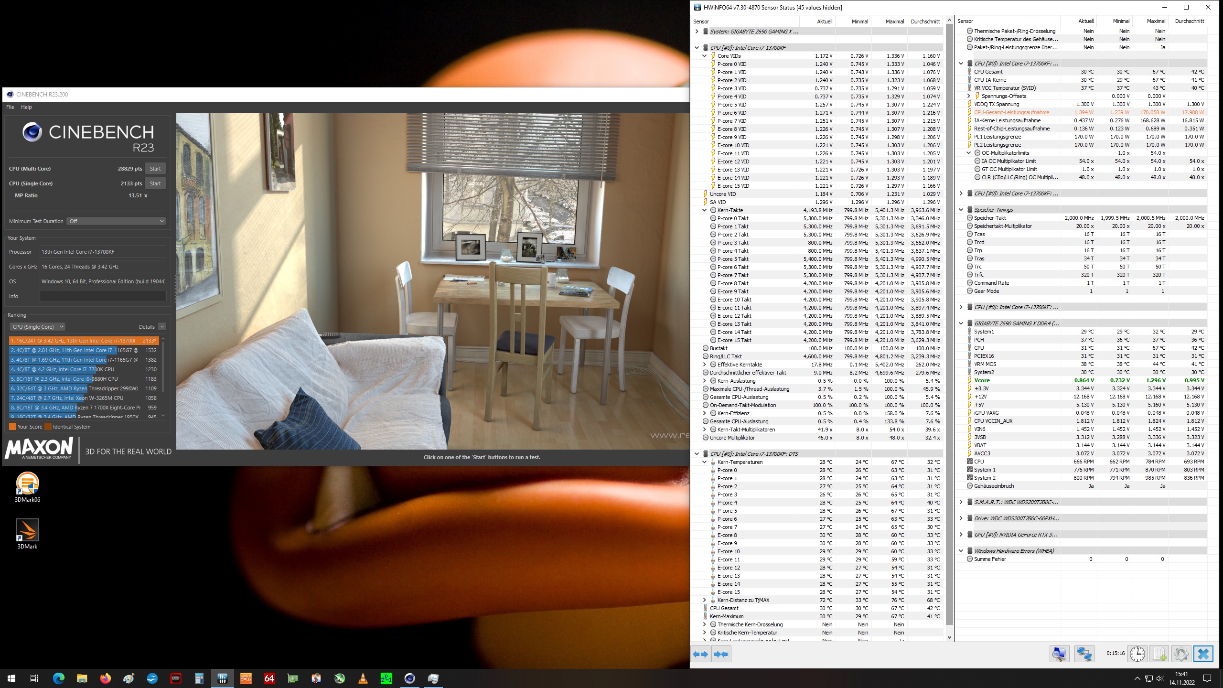Open remote monitoring via the network icon
The width and height of the screenshot is (1223, 688).
pos(1084,654)
